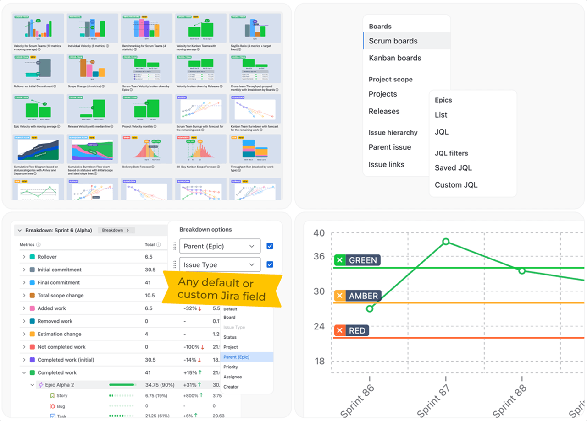Viewport: 587px width, 421px height.
Task: Click Epic Alpha 2 green progress bar
Action: tap(122, 385)
